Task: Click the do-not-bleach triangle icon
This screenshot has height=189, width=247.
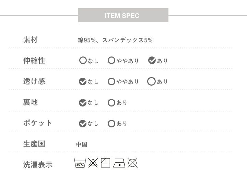Action: (93, 163)
